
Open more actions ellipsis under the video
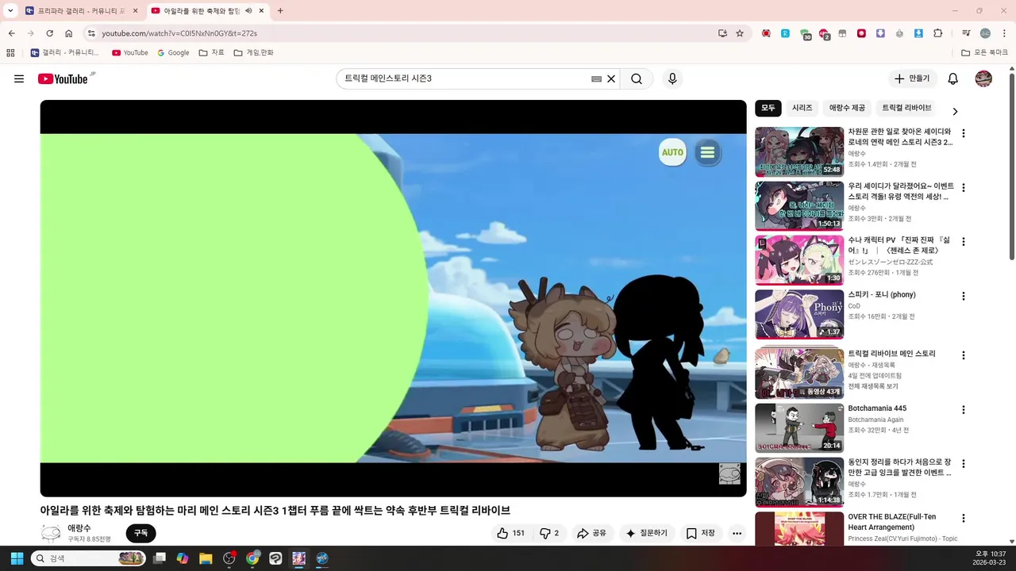737,533
